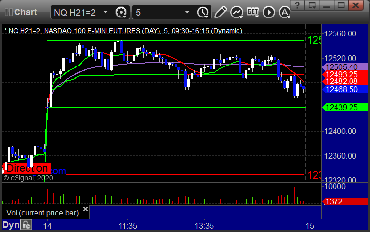Select the 12439.25 green price marker
This screenshot has height=232, width=370.
[345, 107]
